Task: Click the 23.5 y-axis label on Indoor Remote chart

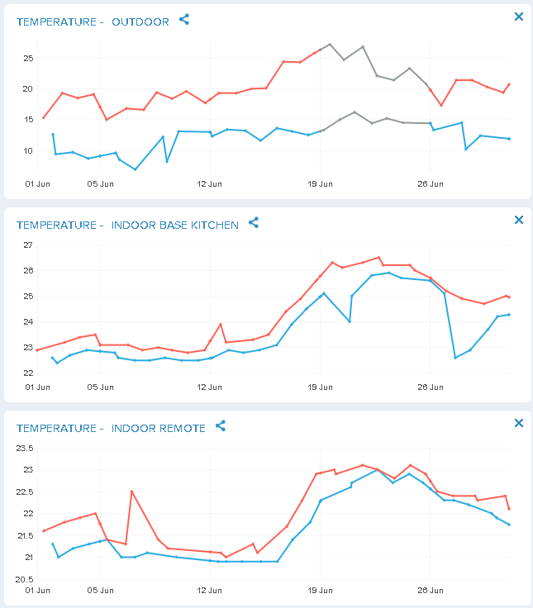Action: (x=26, y=449)
